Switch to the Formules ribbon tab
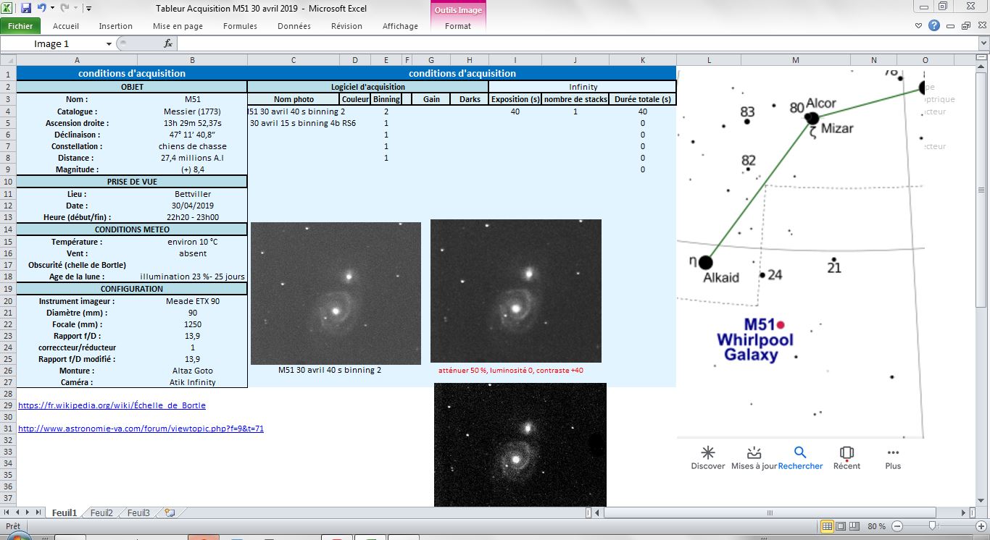 click(x=240, y=26)
